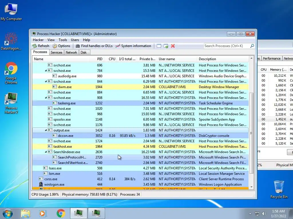Show hidden tray icons arrow
The width and height of the screenshot is (293, 219).
[250, 214]
